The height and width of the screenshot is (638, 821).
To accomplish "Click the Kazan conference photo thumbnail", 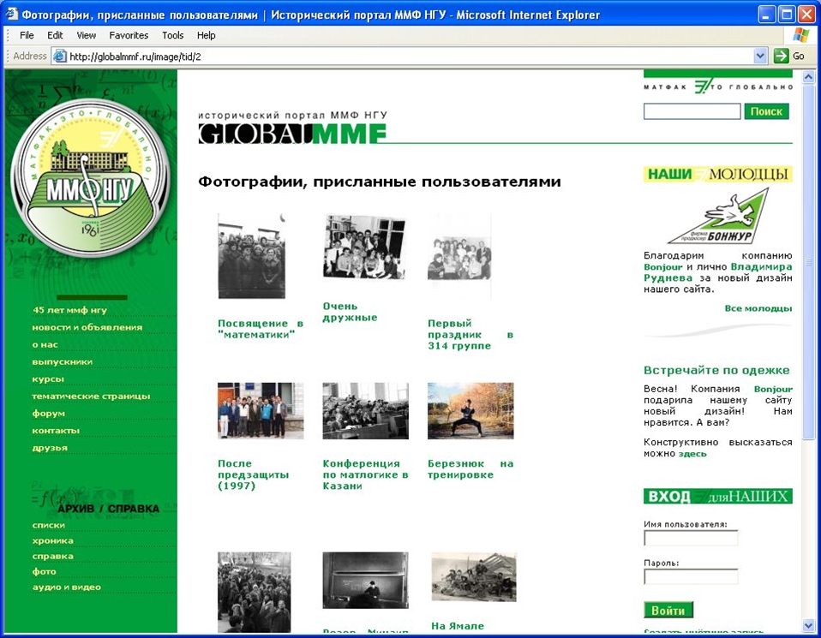I will [365, 411].
